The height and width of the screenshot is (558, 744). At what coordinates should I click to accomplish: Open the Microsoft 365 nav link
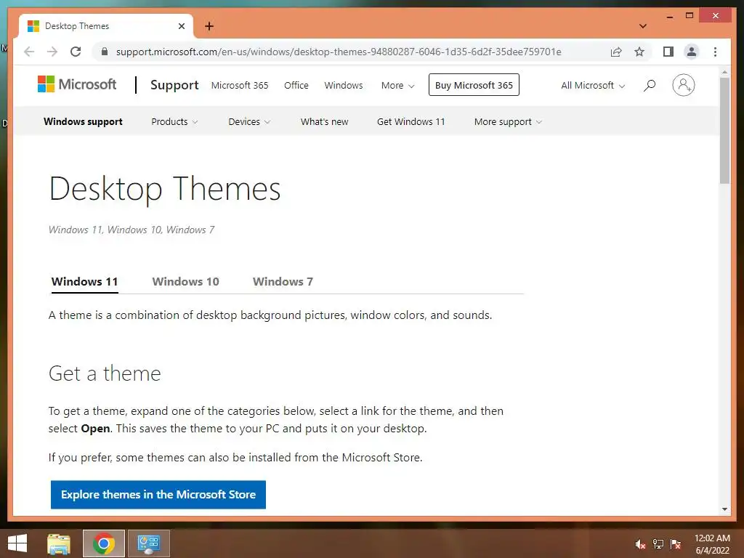pyautogui.click(x=240, y=86)
